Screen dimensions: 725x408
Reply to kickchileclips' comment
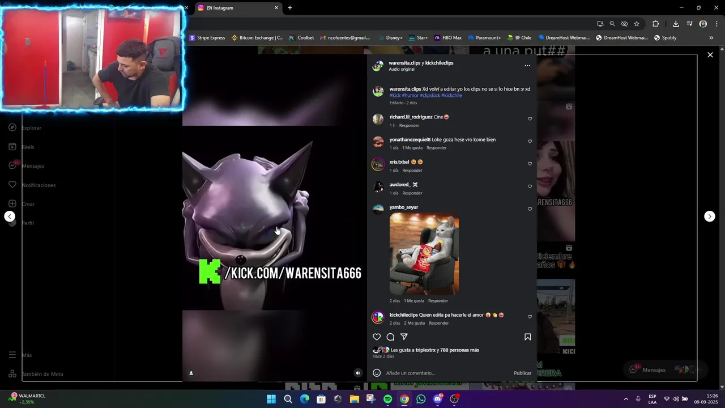(438, 323)
